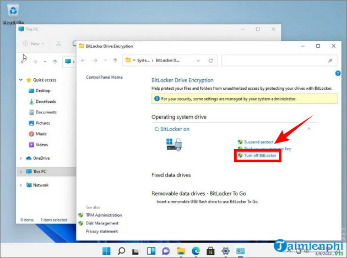Click New button in This PC window
Viewport: 347px width, 258px height.
click(x=34, y=44)
